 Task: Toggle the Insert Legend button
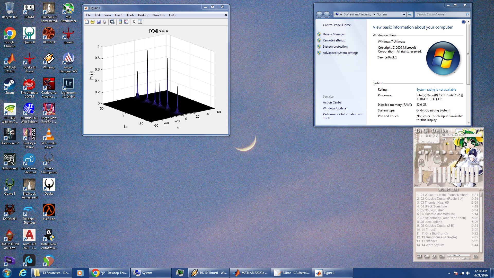(126, 22)
